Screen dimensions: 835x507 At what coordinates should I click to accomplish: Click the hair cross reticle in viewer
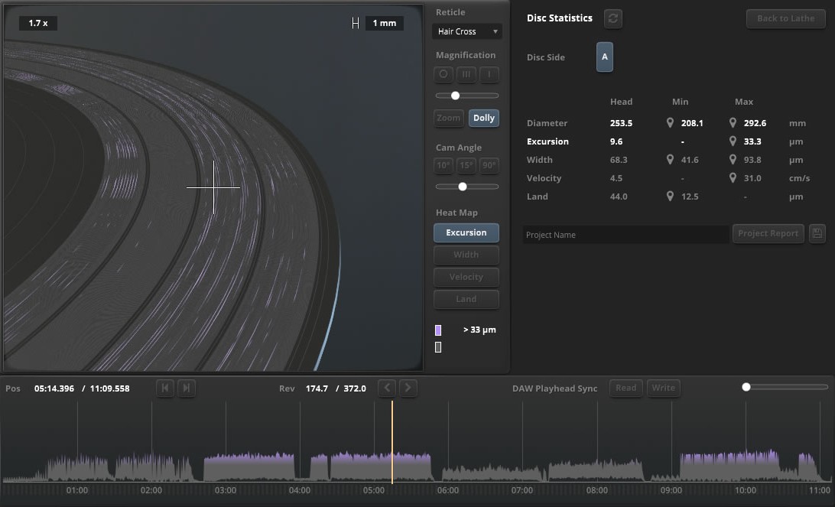[x=213, y=187]
